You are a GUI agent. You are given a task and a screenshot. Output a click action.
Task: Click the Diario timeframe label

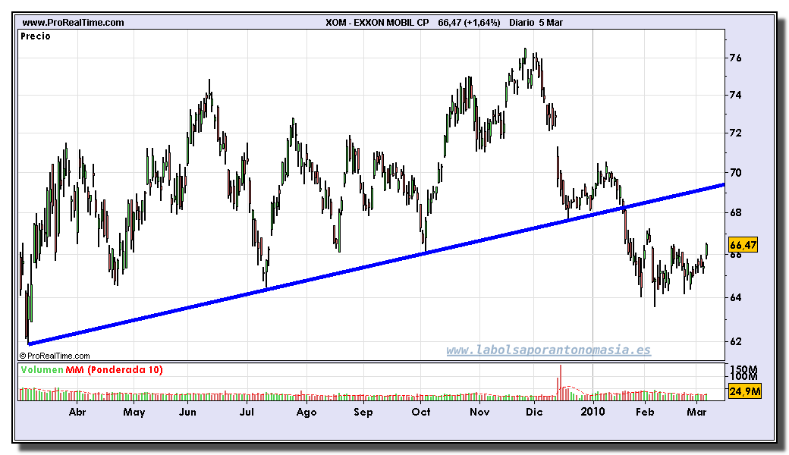[521, 23]
